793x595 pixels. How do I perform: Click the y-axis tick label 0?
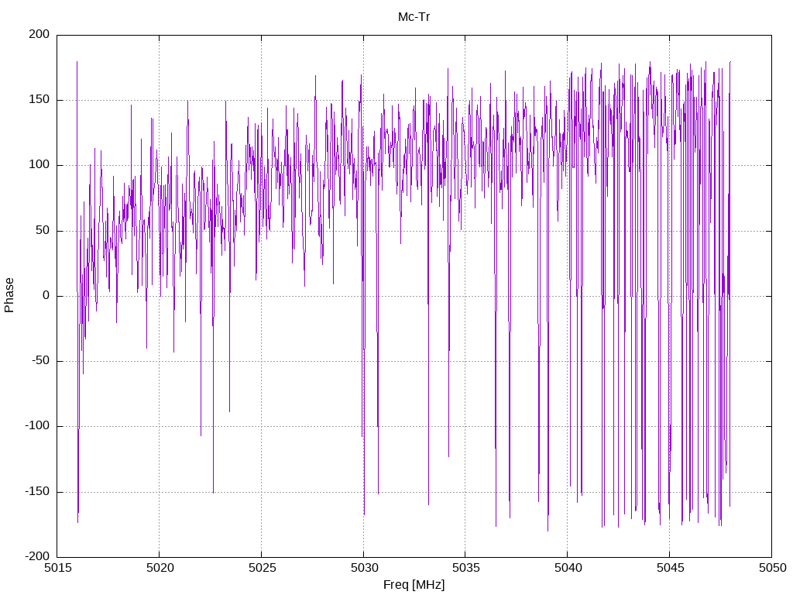point(46,295)
